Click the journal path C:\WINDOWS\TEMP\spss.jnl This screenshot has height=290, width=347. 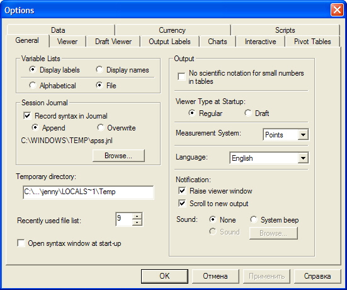click(67, 141)
